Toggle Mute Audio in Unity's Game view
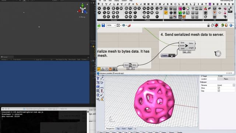Image resolution: width=236 pixels, height=133 pixels. [72, 59]
